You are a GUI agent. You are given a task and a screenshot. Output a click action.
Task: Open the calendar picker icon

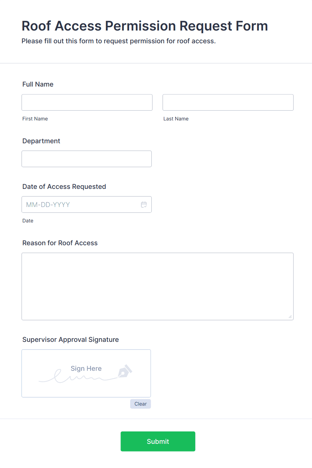point(144,204)
